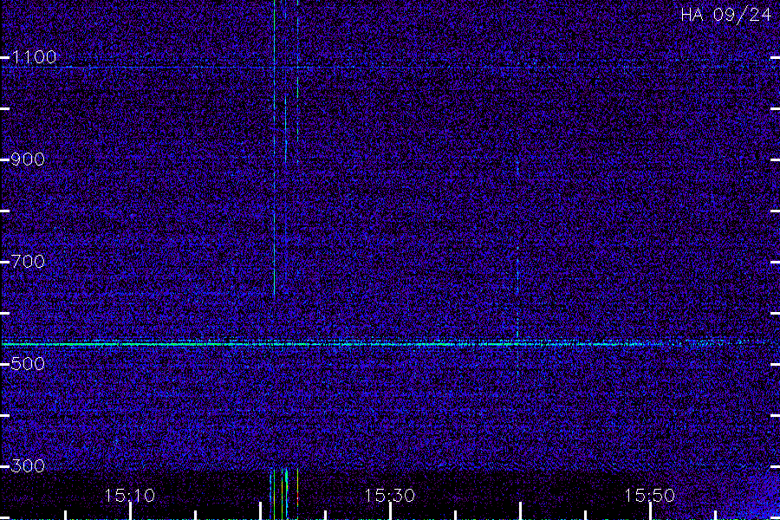Click the 1100 frequency axis label
The height and width of the screenshot is (520, 780).
pyautogui.click(x=35, y=57)
